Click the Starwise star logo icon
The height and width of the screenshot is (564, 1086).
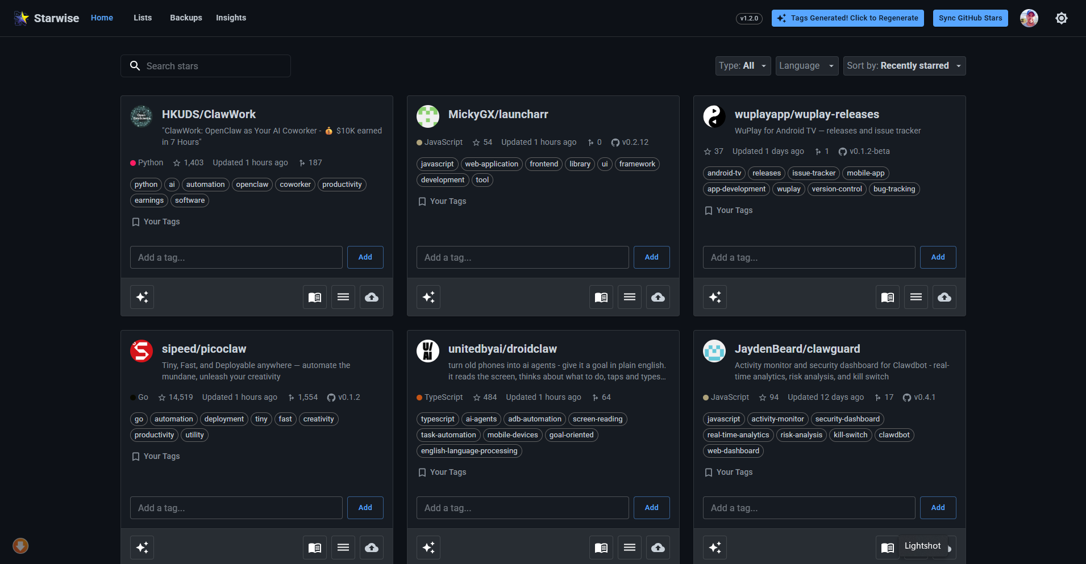tap(21, 18)
